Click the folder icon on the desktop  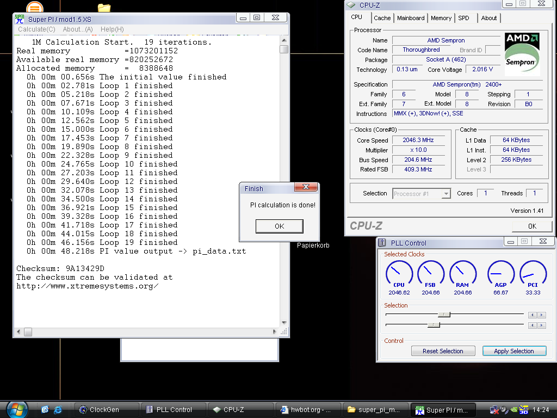click(x=104, y=8)
